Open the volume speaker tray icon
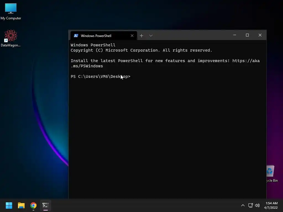 click(257, 205)
